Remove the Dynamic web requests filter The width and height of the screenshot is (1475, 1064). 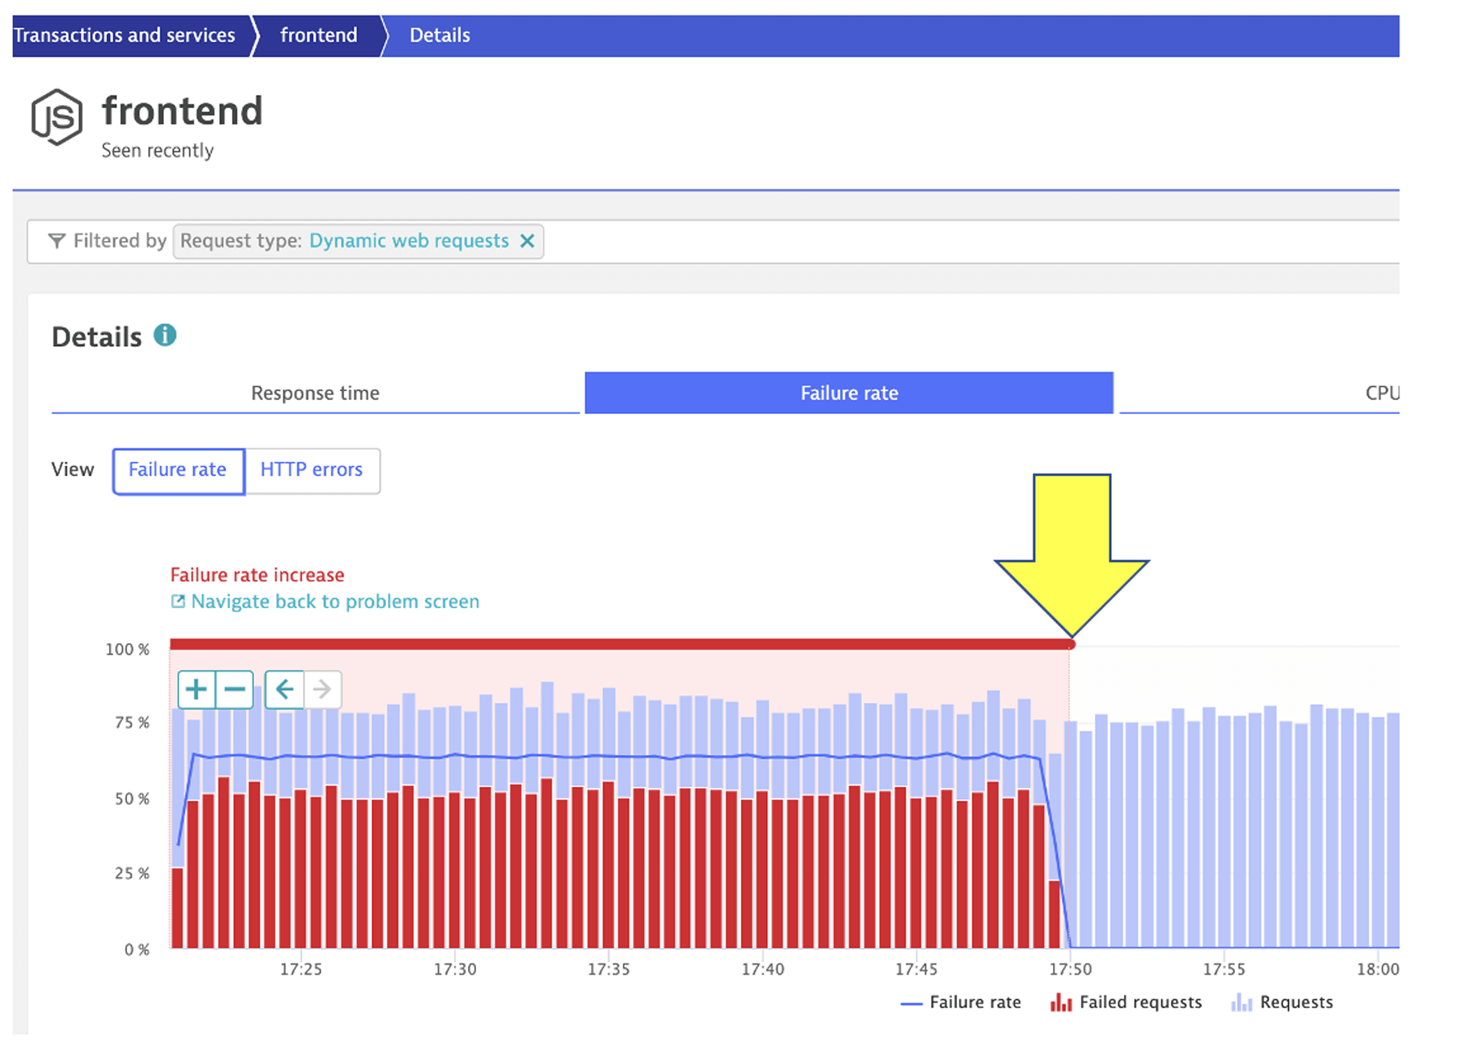(529, 240)
